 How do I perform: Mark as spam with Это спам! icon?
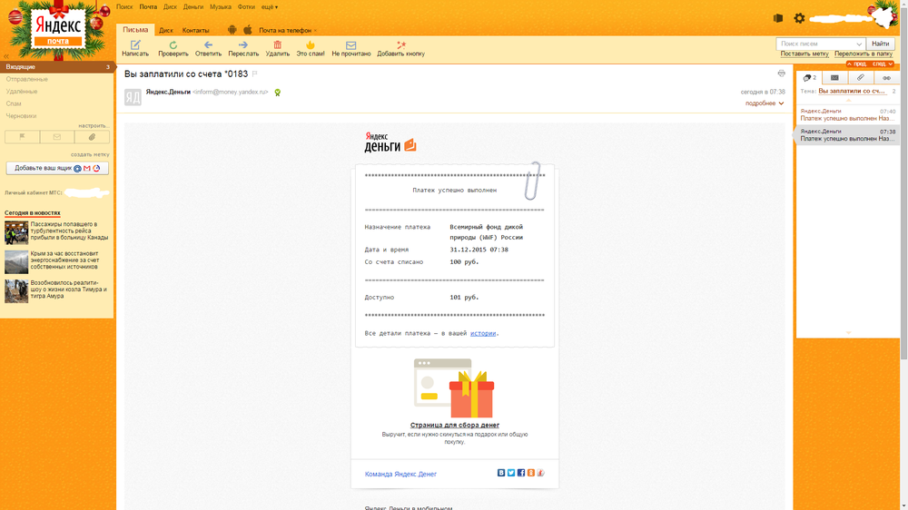(311, 44)
